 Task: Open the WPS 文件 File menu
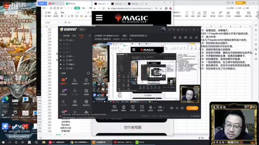coord(44,8)
